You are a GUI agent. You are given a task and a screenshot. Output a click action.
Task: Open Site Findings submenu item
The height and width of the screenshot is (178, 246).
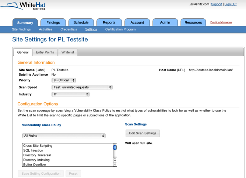click(21, 29)
